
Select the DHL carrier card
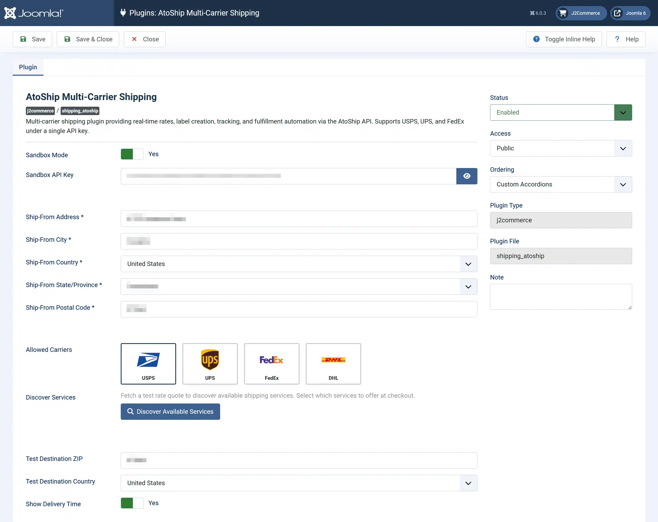tap(333, 364)
